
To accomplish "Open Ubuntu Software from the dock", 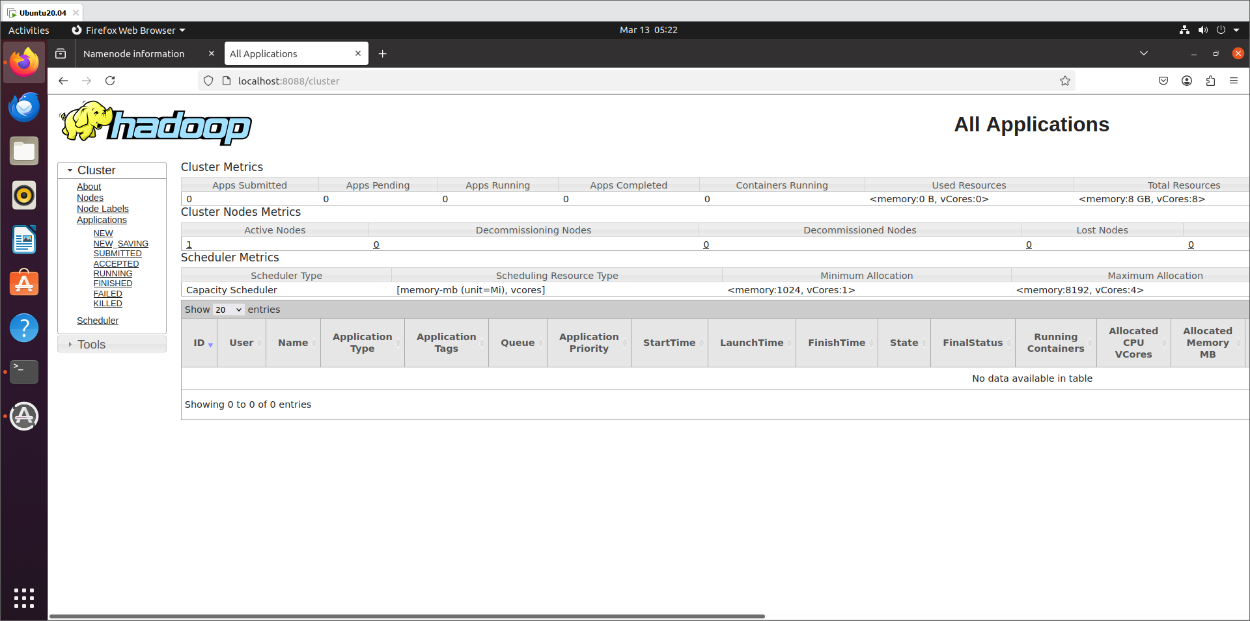I will (x=23, y=284).
